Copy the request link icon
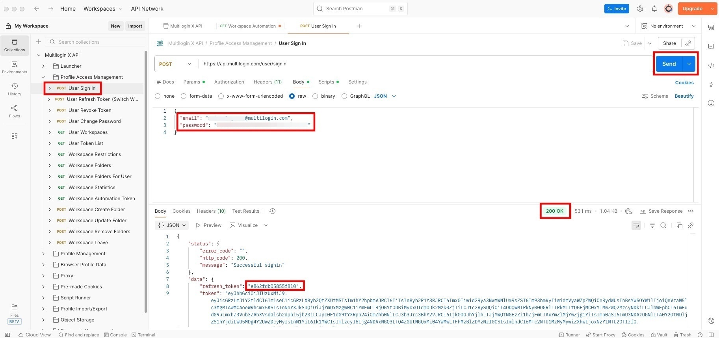The height and width of the screenshot is (338, 719). 688,43
